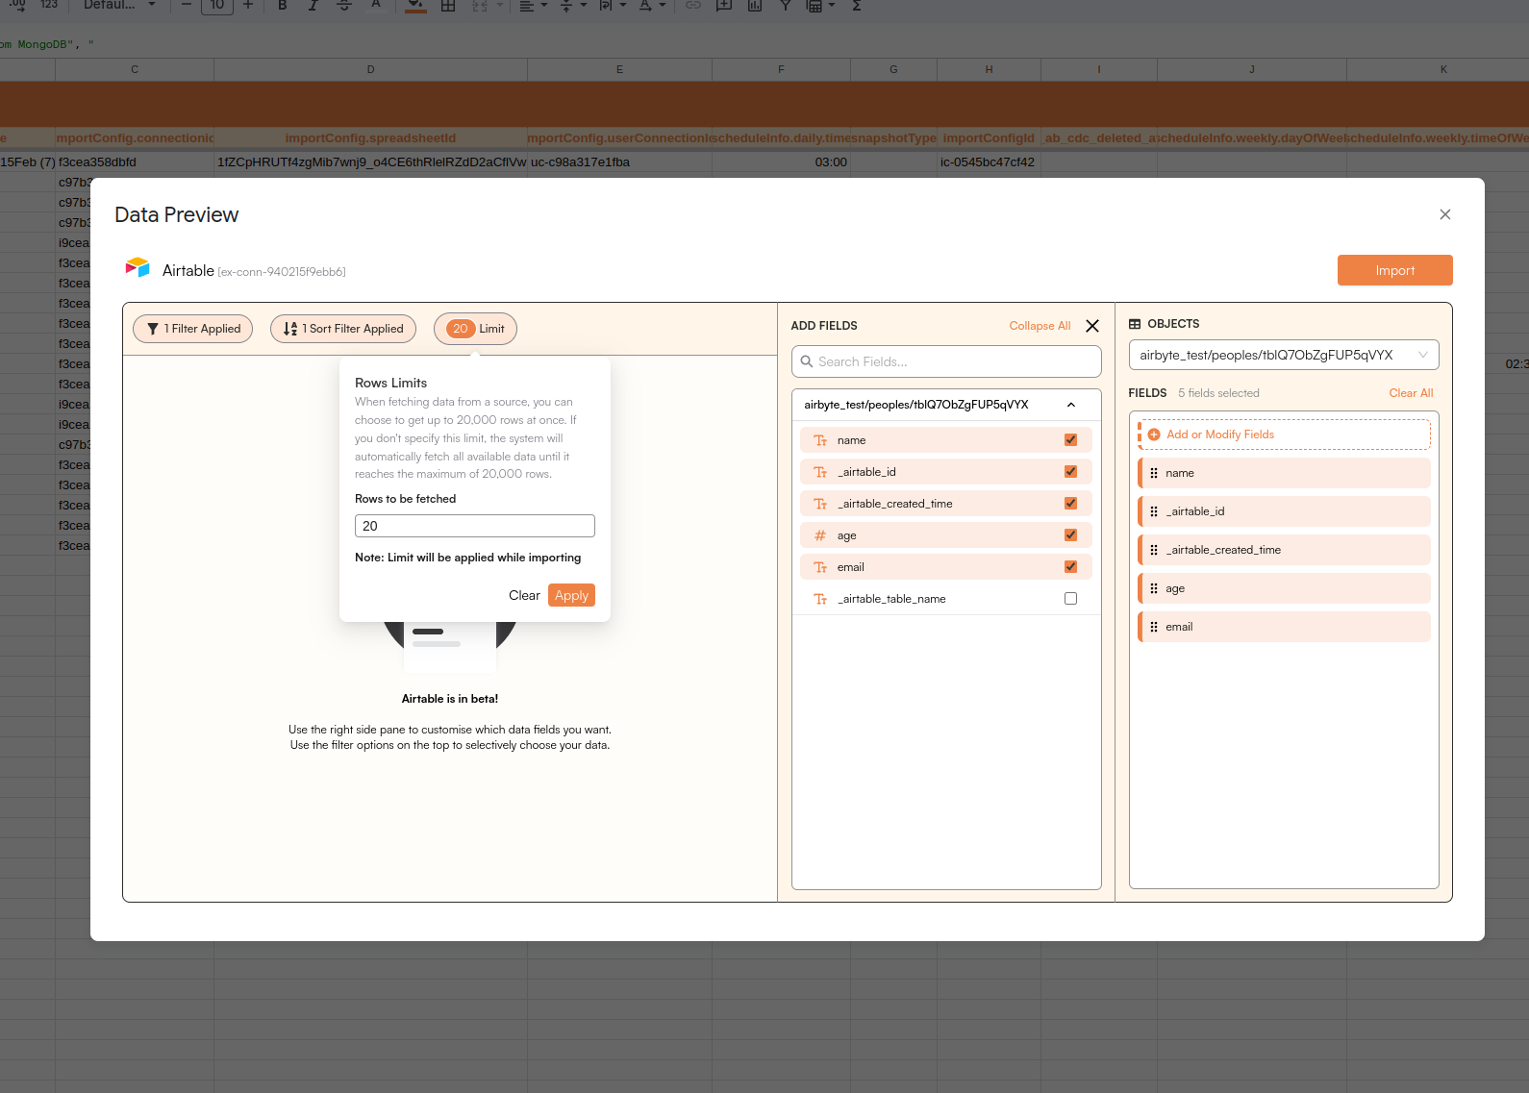Image resolution: width=1529 pixels, height=1093 pixels.
Task: Click the orange 20 limit badge
Action: [x=461, y=329]
